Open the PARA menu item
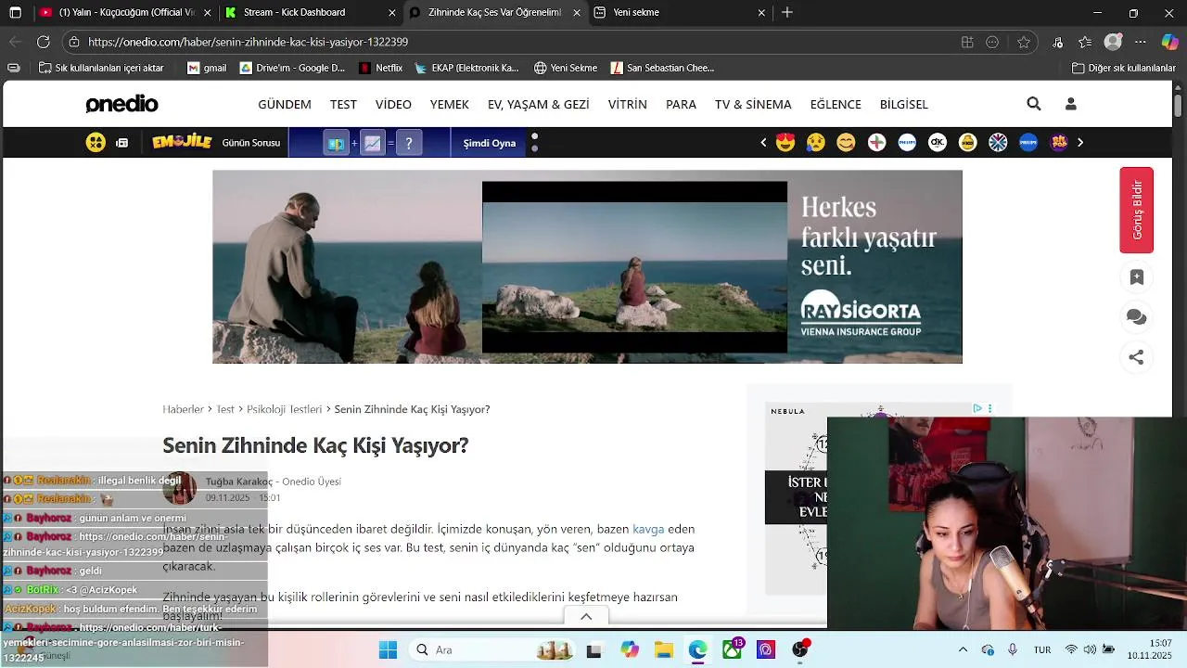Image resolution: width=1187 pixels, height=668 pixels. pos(681,104)
